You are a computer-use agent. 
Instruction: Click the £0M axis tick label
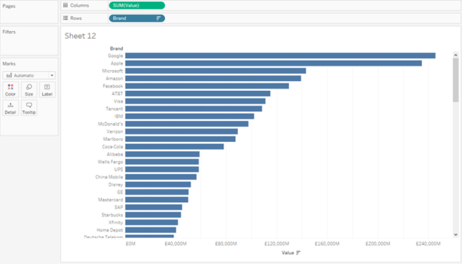click(x=131, y=244)
